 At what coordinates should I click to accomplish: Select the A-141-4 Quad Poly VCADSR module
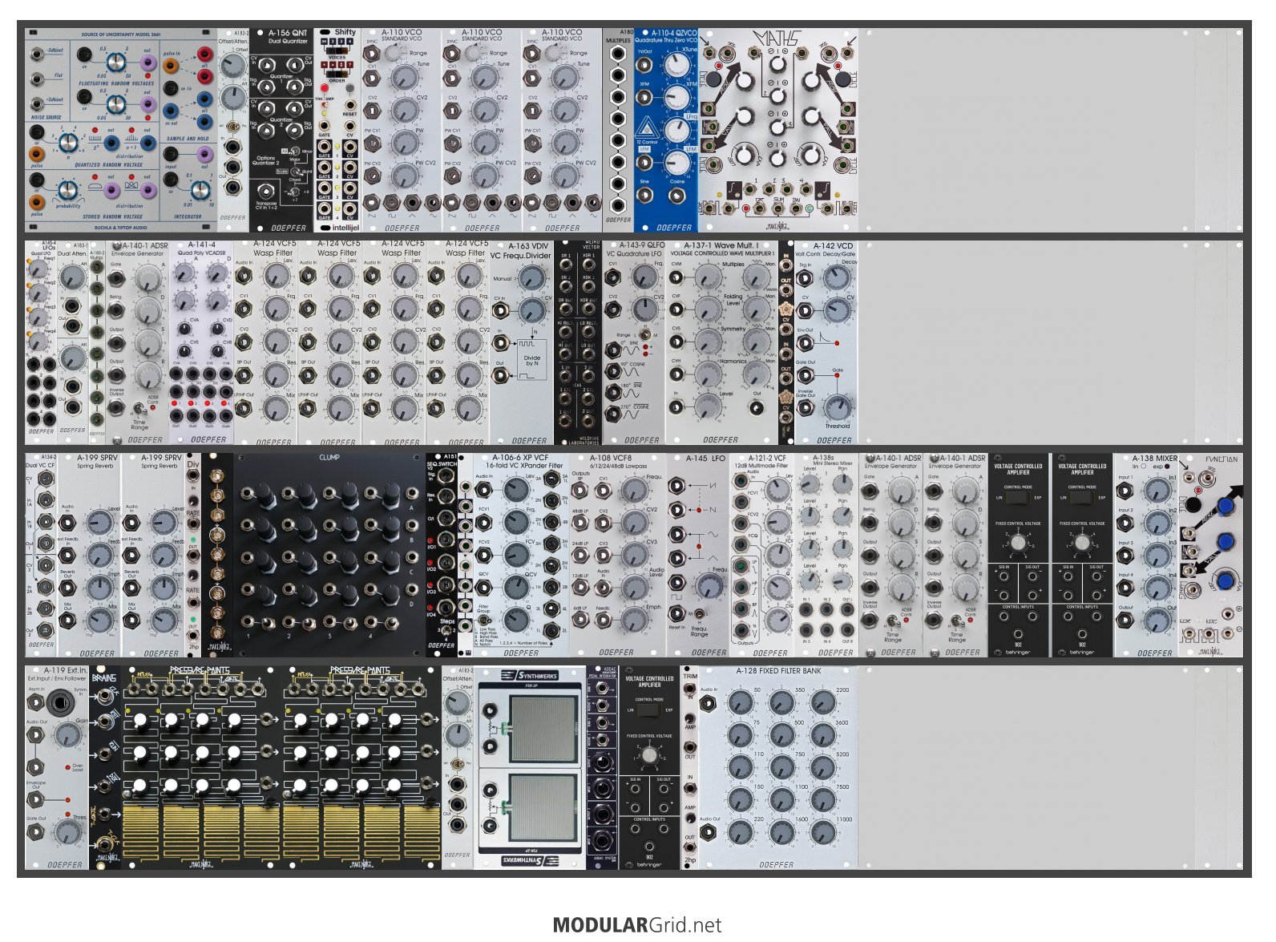tap(202, 342)
